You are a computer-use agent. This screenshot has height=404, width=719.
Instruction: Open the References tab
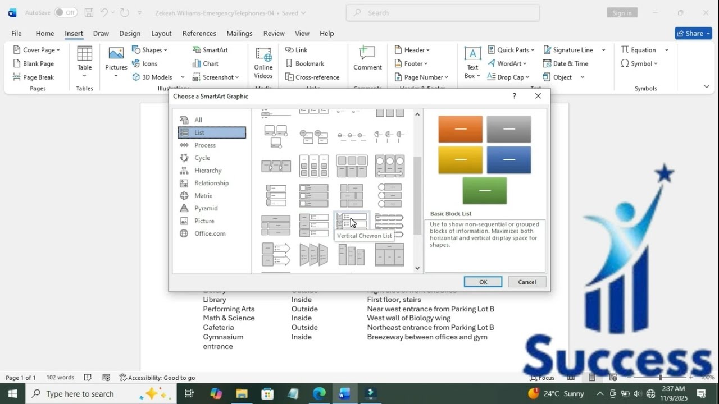pyautogui.click(x=199, y=33)
